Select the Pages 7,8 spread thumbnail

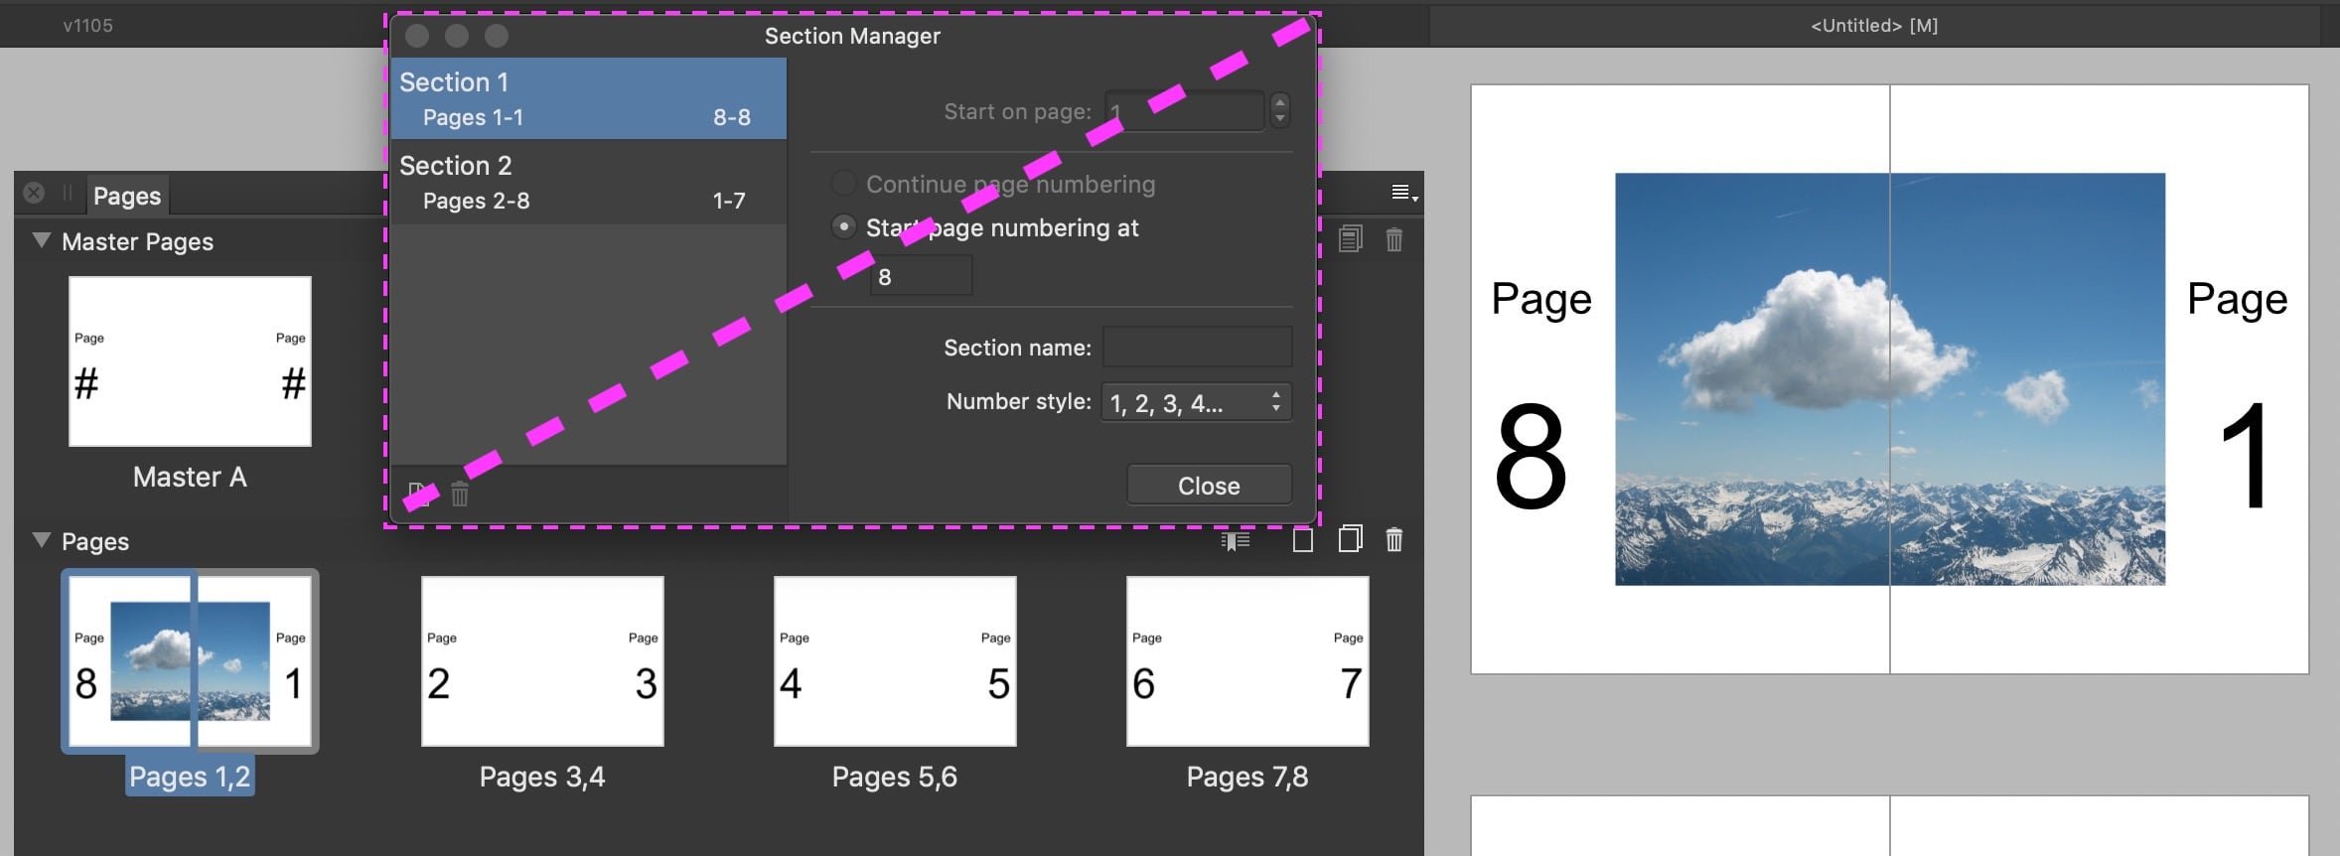1247,661
